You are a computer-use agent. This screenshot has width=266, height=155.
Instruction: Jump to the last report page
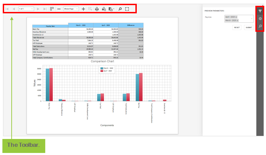click(45, 9)
